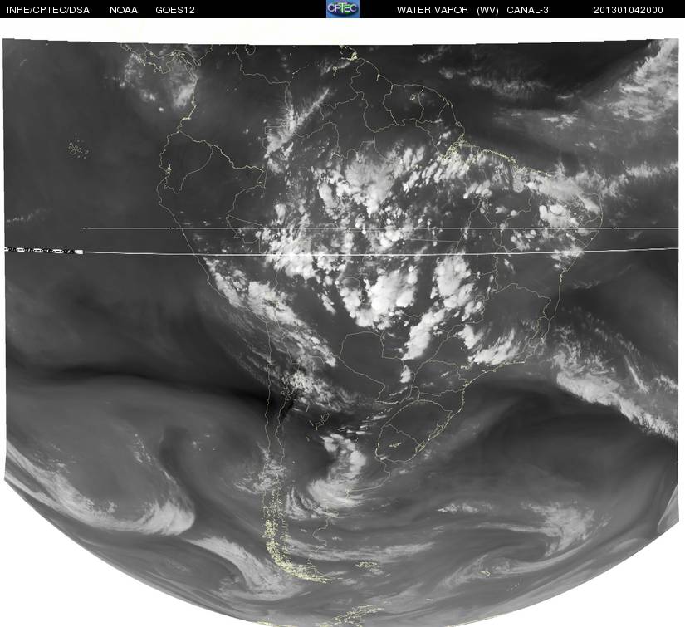685x627 pixels.
Task: Click the CPTEC logo in the header
Action: pos(343,9)
